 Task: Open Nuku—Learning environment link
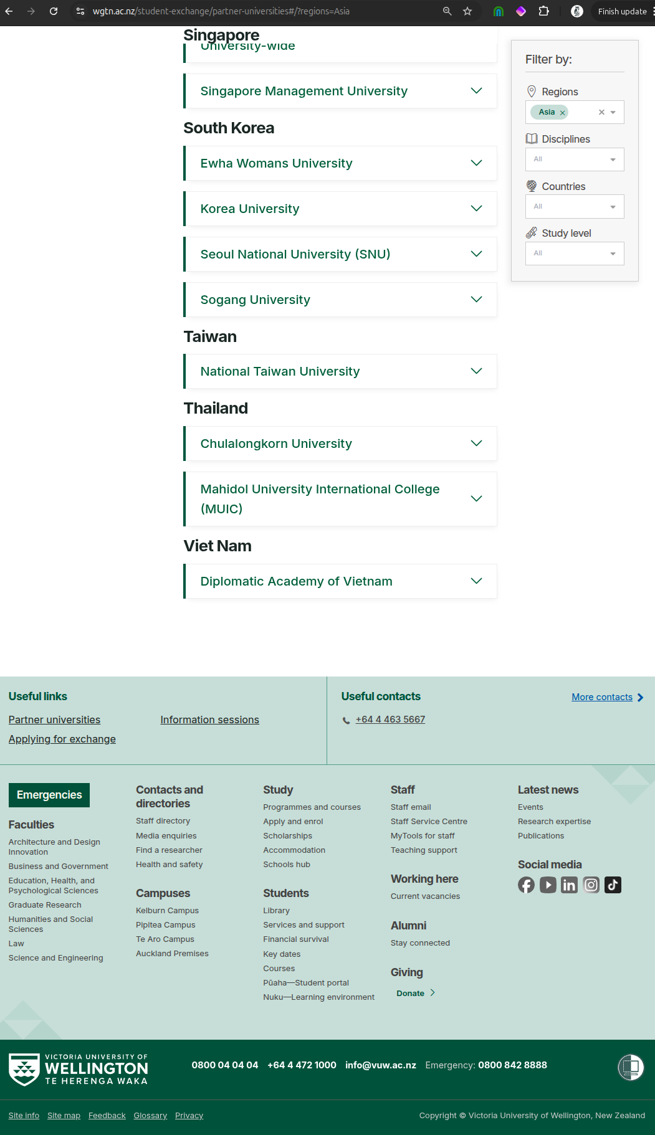318,997
